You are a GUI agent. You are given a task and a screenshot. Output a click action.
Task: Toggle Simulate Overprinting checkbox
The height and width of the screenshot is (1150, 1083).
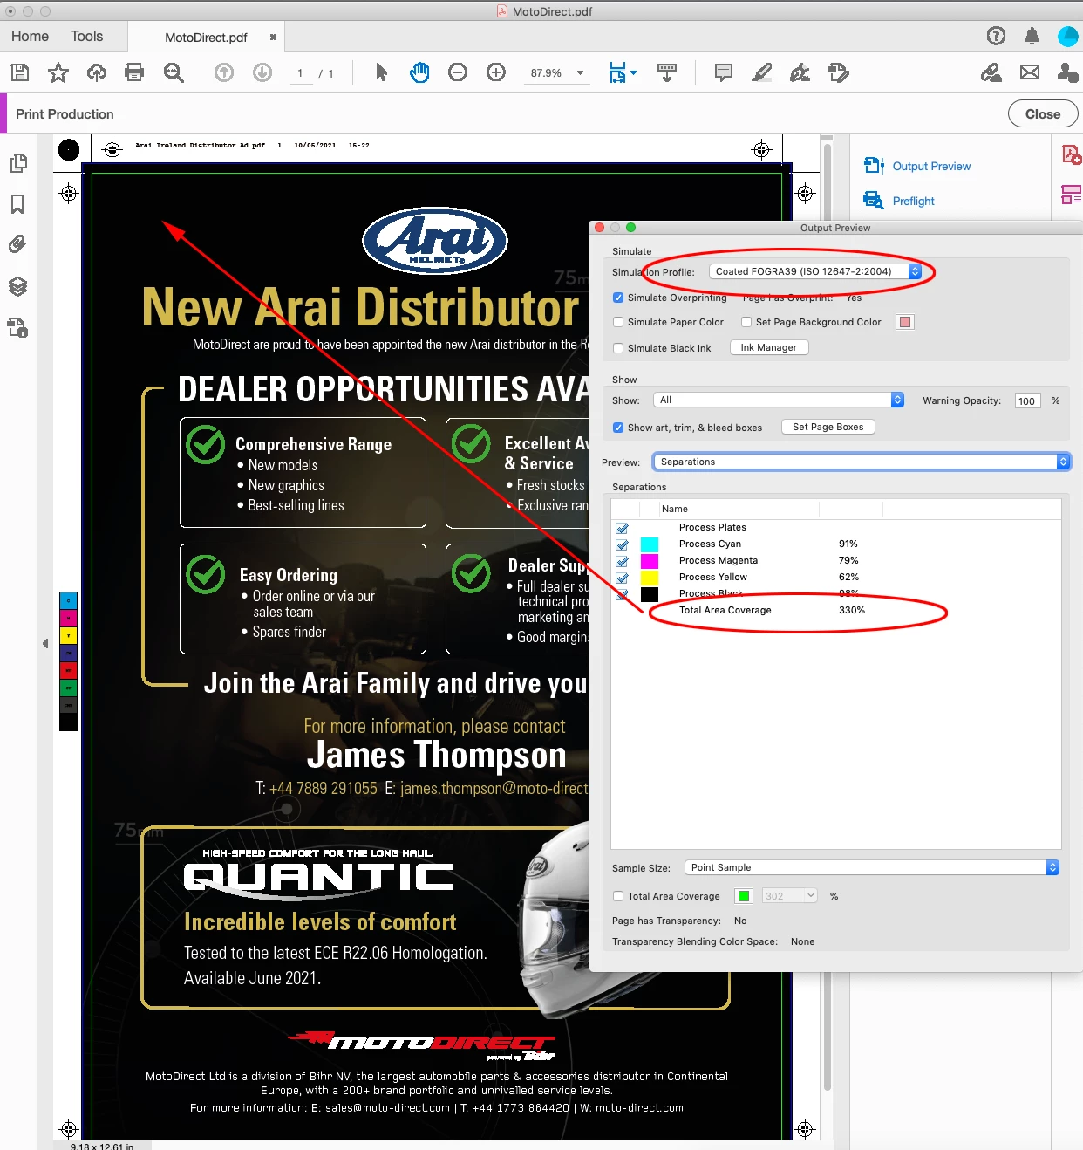618,298
